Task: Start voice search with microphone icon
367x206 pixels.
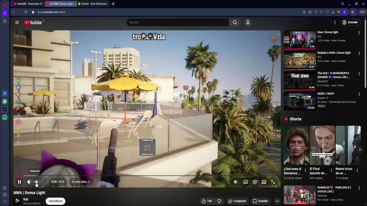Action: (x=248, y=22)
